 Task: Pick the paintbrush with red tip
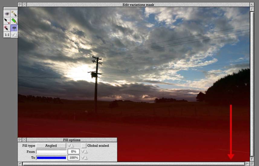[x=7, y=21]
